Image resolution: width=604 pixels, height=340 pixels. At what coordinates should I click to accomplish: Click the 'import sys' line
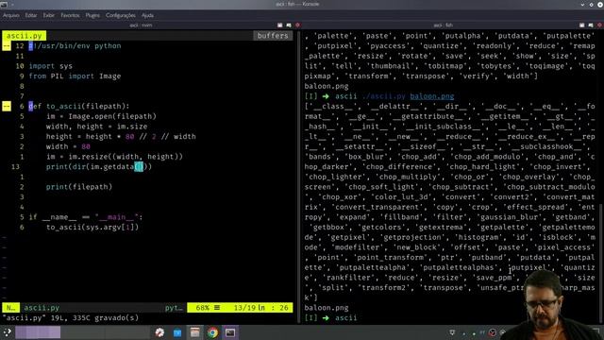(x=50, y=66)
